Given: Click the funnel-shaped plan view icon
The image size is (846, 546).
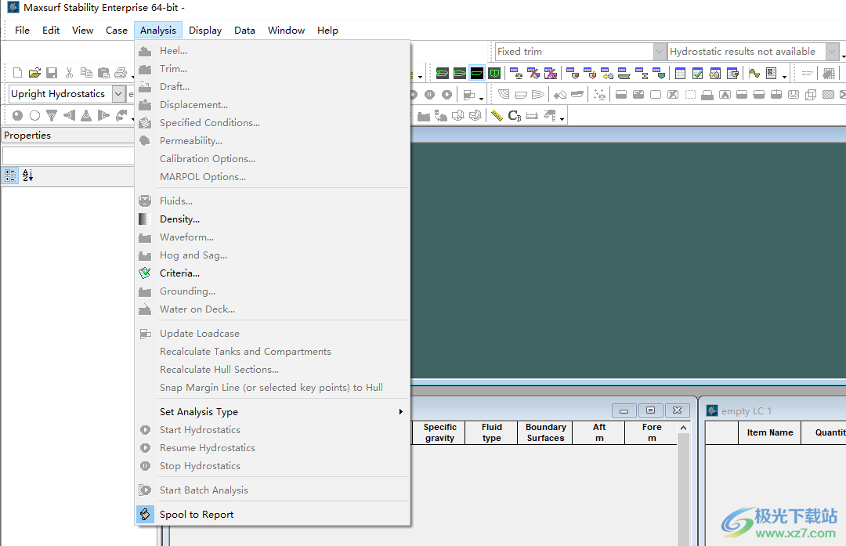Looking at the screenshot, I should (52, 115).
